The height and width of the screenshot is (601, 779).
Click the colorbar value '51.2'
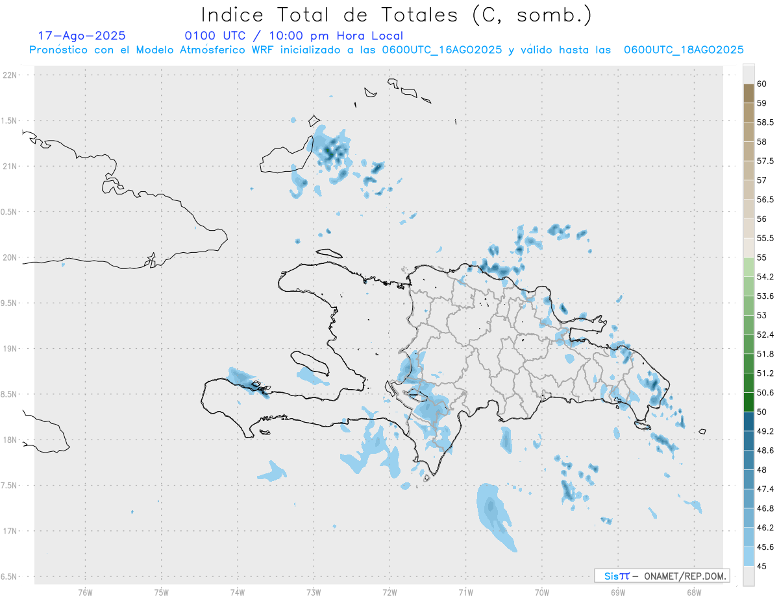(765, 373)
